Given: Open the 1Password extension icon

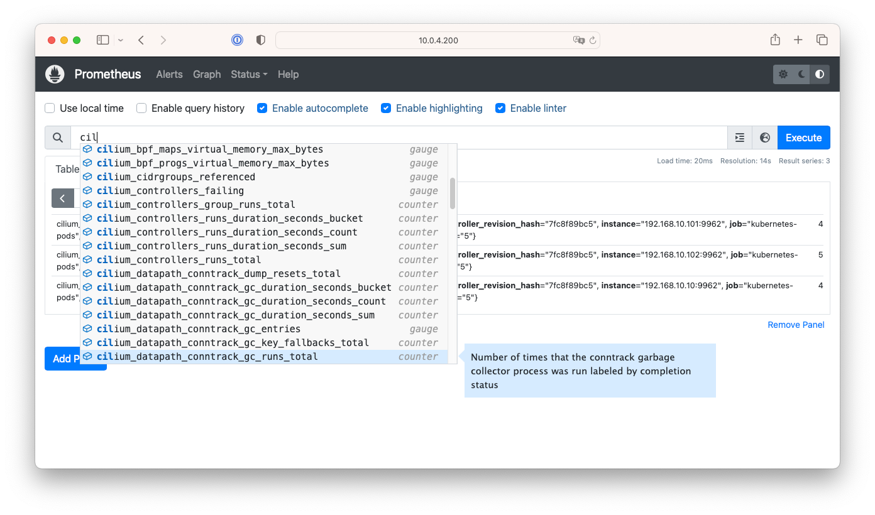Looking at the screenshot, I should coord(237,40).
